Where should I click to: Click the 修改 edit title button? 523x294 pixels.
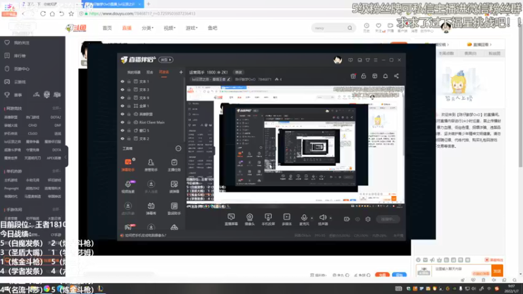point(238,72)
